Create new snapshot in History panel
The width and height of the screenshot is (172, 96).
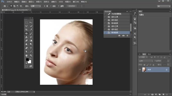(x=123, y=35)
